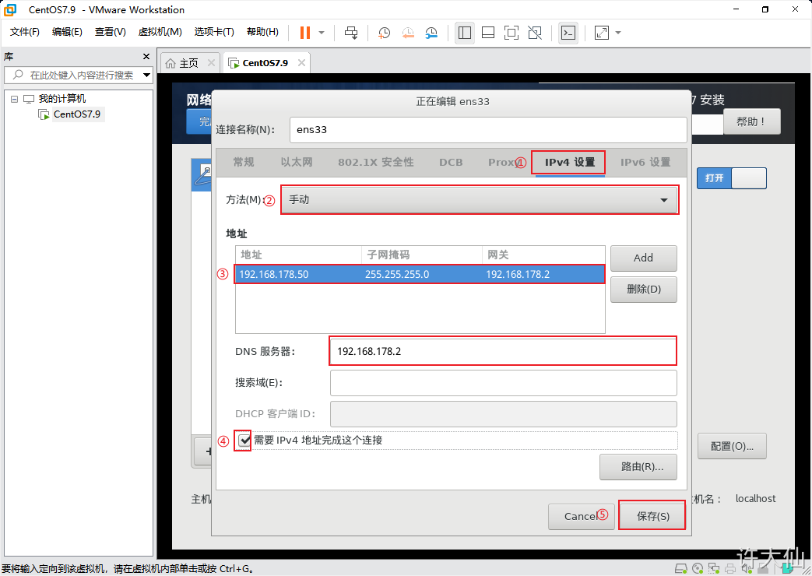Toggle Unity mode icon
This screenshot has height=576, width=812.
[x=534, y=33]
